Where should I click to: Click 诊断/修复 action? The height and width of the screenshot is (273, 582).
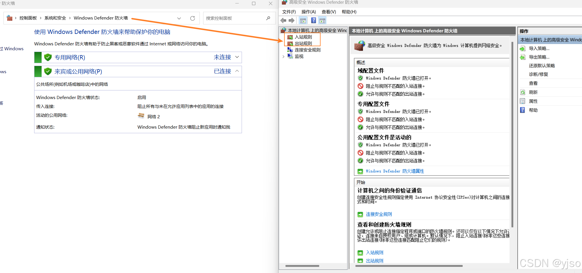coord(538,74)
